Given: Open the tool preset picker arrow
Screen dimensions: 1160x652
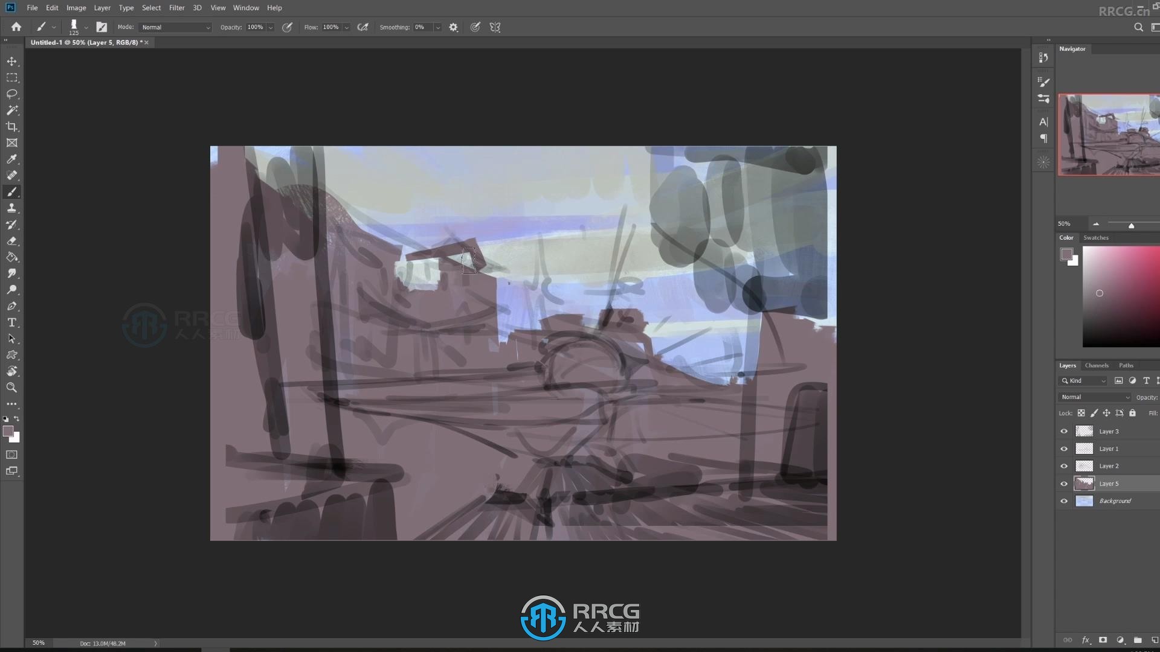Looking at the screenshot, I should point(54,27).
